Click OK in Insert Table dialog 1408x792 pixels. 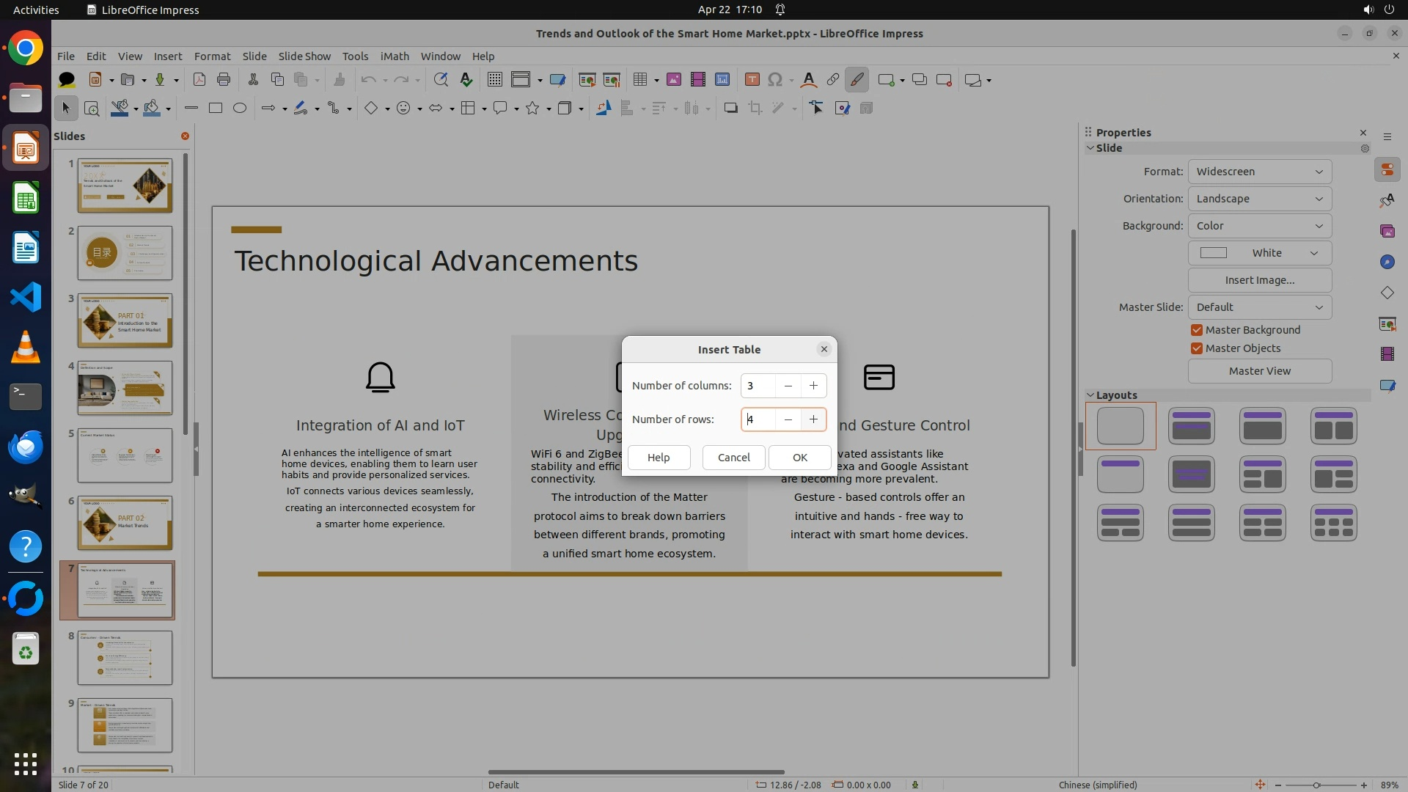pyautogui.click(x=799, y=458)
